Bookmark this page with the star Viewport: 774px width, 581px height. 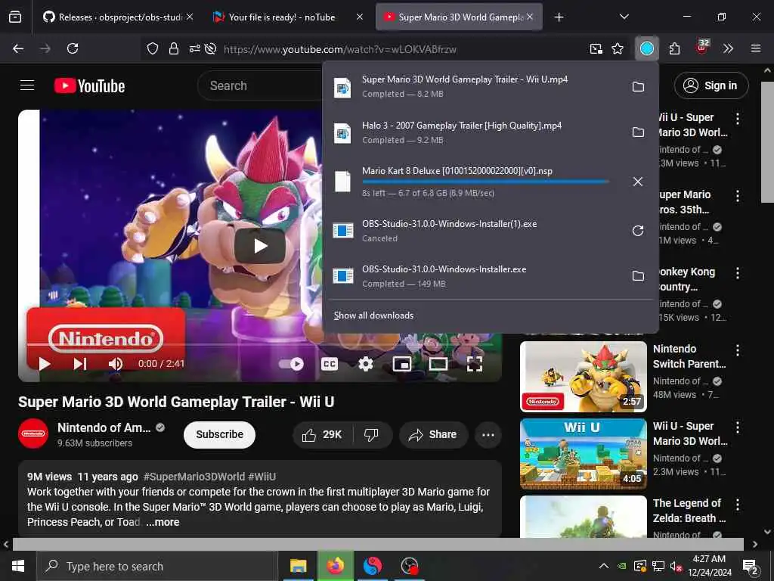tap(618, 48)
